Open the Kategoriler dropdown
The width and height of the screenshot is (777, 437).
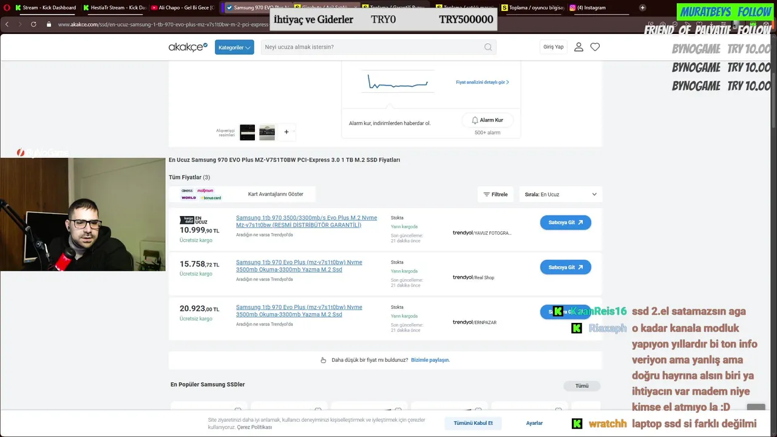pyautogui.click(x=234, y=47)
